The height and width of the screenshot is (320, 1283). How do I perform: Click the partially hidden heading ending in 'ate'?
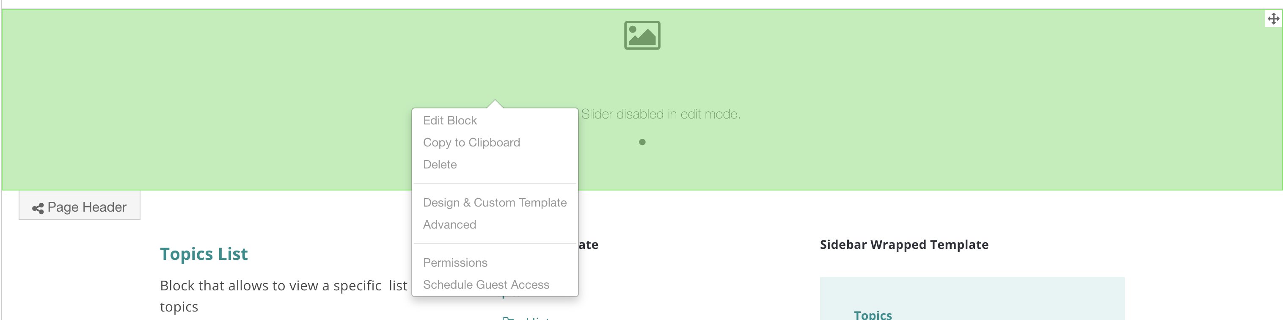coord(588,245)
